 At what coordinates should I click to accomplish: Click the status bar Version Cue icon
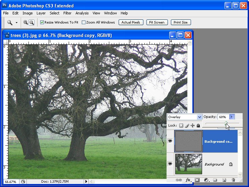tap(23, 182)
